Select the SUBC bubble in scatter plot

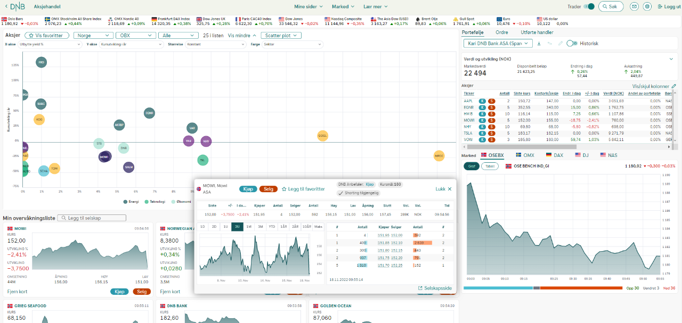coord(41,104)
